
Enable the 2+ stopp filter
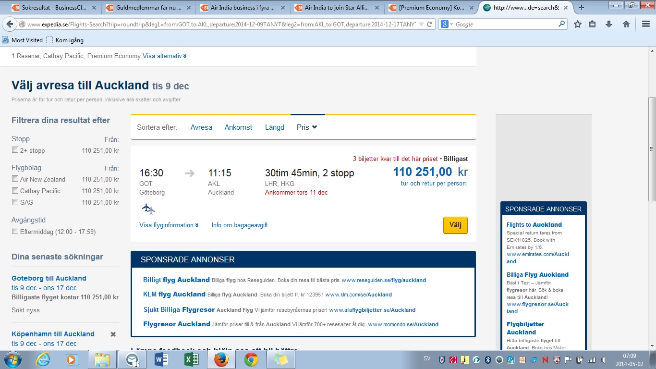(x=15, y=150)
